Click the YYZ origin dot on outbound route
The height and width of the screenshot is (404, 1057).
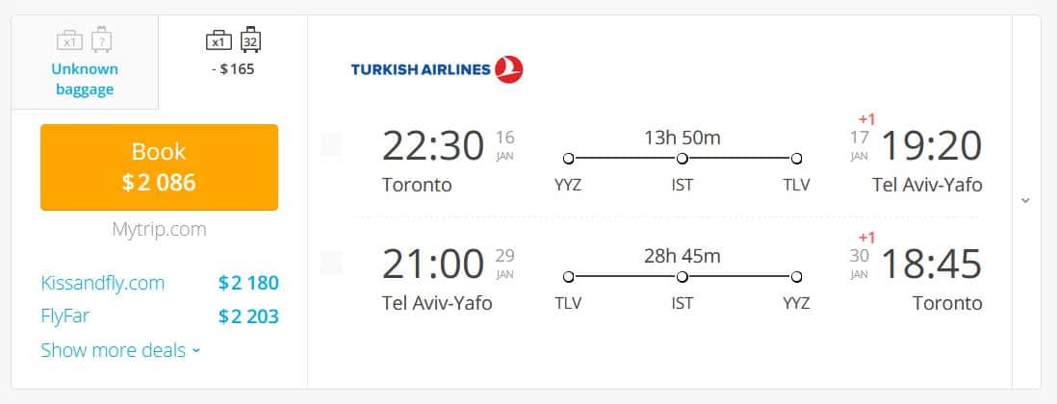[x=568, y=159]
